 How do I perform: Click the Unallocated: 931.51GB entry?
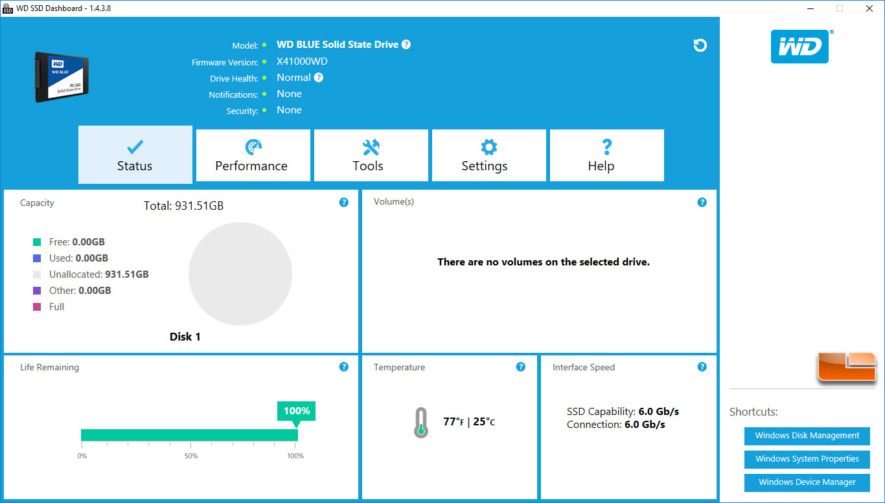point(99,274)
